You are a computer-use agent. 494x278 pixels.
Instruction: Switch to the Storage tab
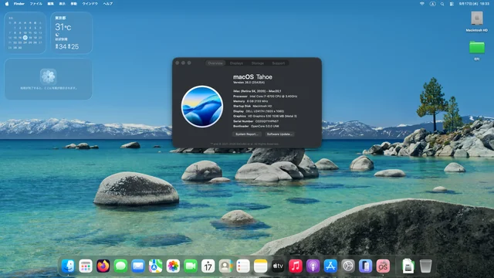click(257, 63)
